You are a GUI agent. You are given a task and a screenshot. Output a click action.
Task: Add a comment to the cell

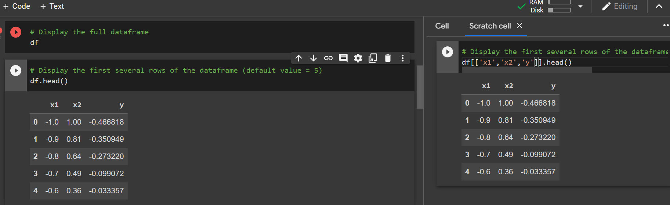[x=343, y=58]
